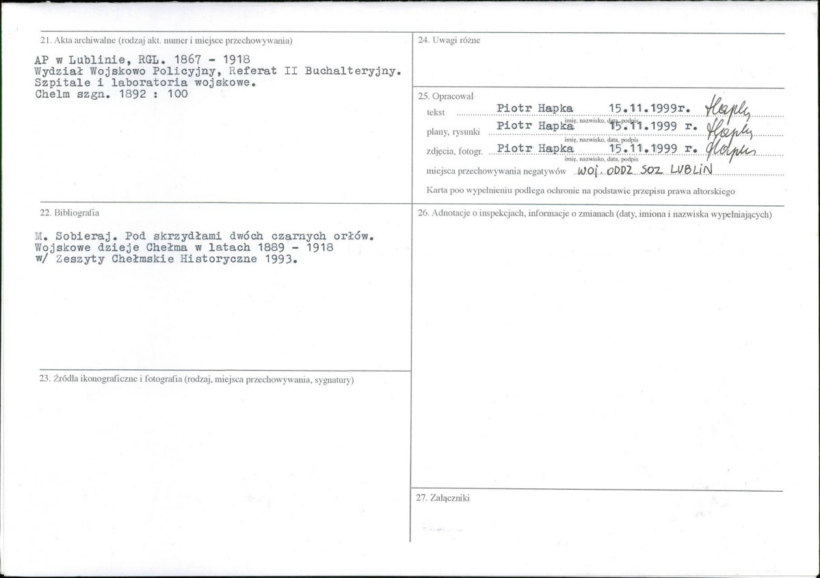Click the signature in zdjęcia, fotogr. row
The image size is (820, 578).
(730, 150)
